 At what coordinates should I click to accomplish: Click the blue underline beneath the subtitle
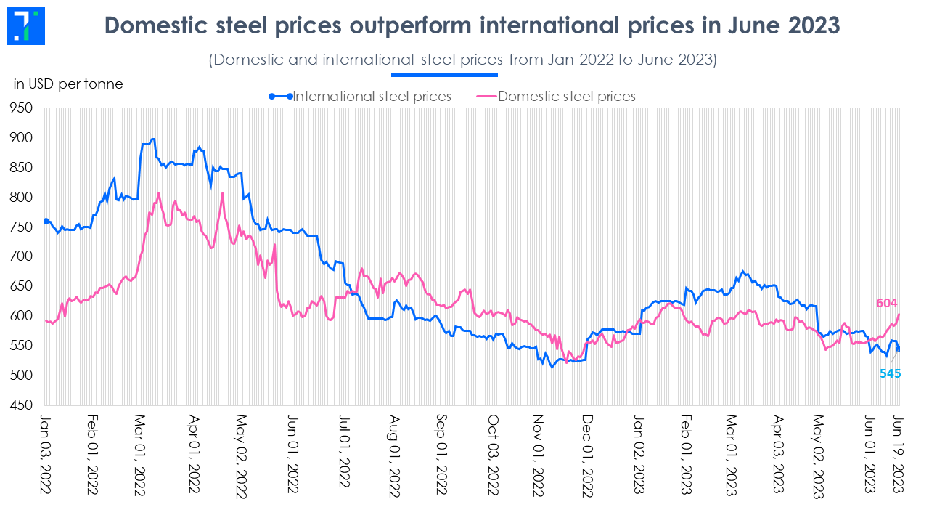444,74
